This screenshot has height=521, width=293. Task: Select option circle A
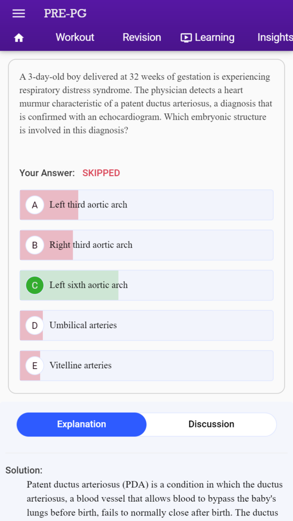(35, 205)
